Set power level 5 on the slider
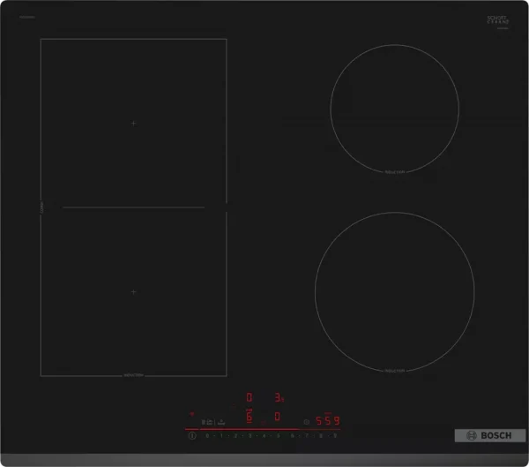Image resolution: width=529 pixels, height=467 pixels. click(279, 436)
